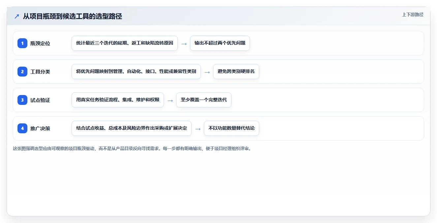Click the heading 从项目瓶颈到候选工具的选型路径
This screenshot has height=223, width=437.
tap(73, 16)
